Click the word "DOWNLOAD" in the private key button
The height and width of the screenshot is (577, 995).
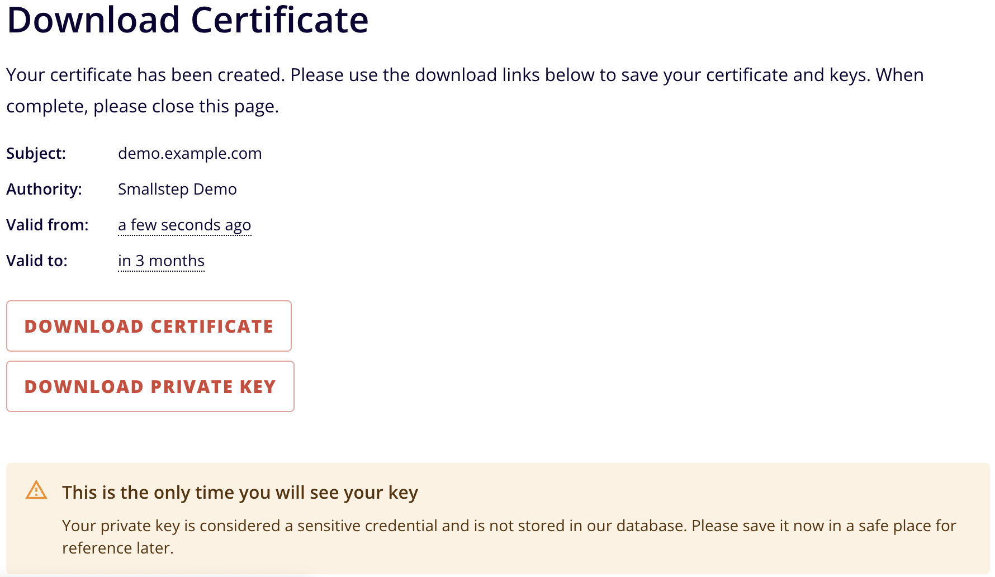point(84,387)
